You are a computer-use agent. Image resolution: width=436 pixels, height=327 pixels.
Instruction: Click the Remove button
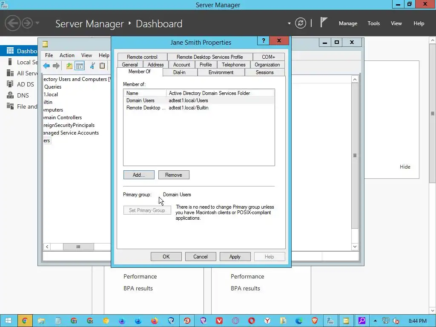[174, 175]
